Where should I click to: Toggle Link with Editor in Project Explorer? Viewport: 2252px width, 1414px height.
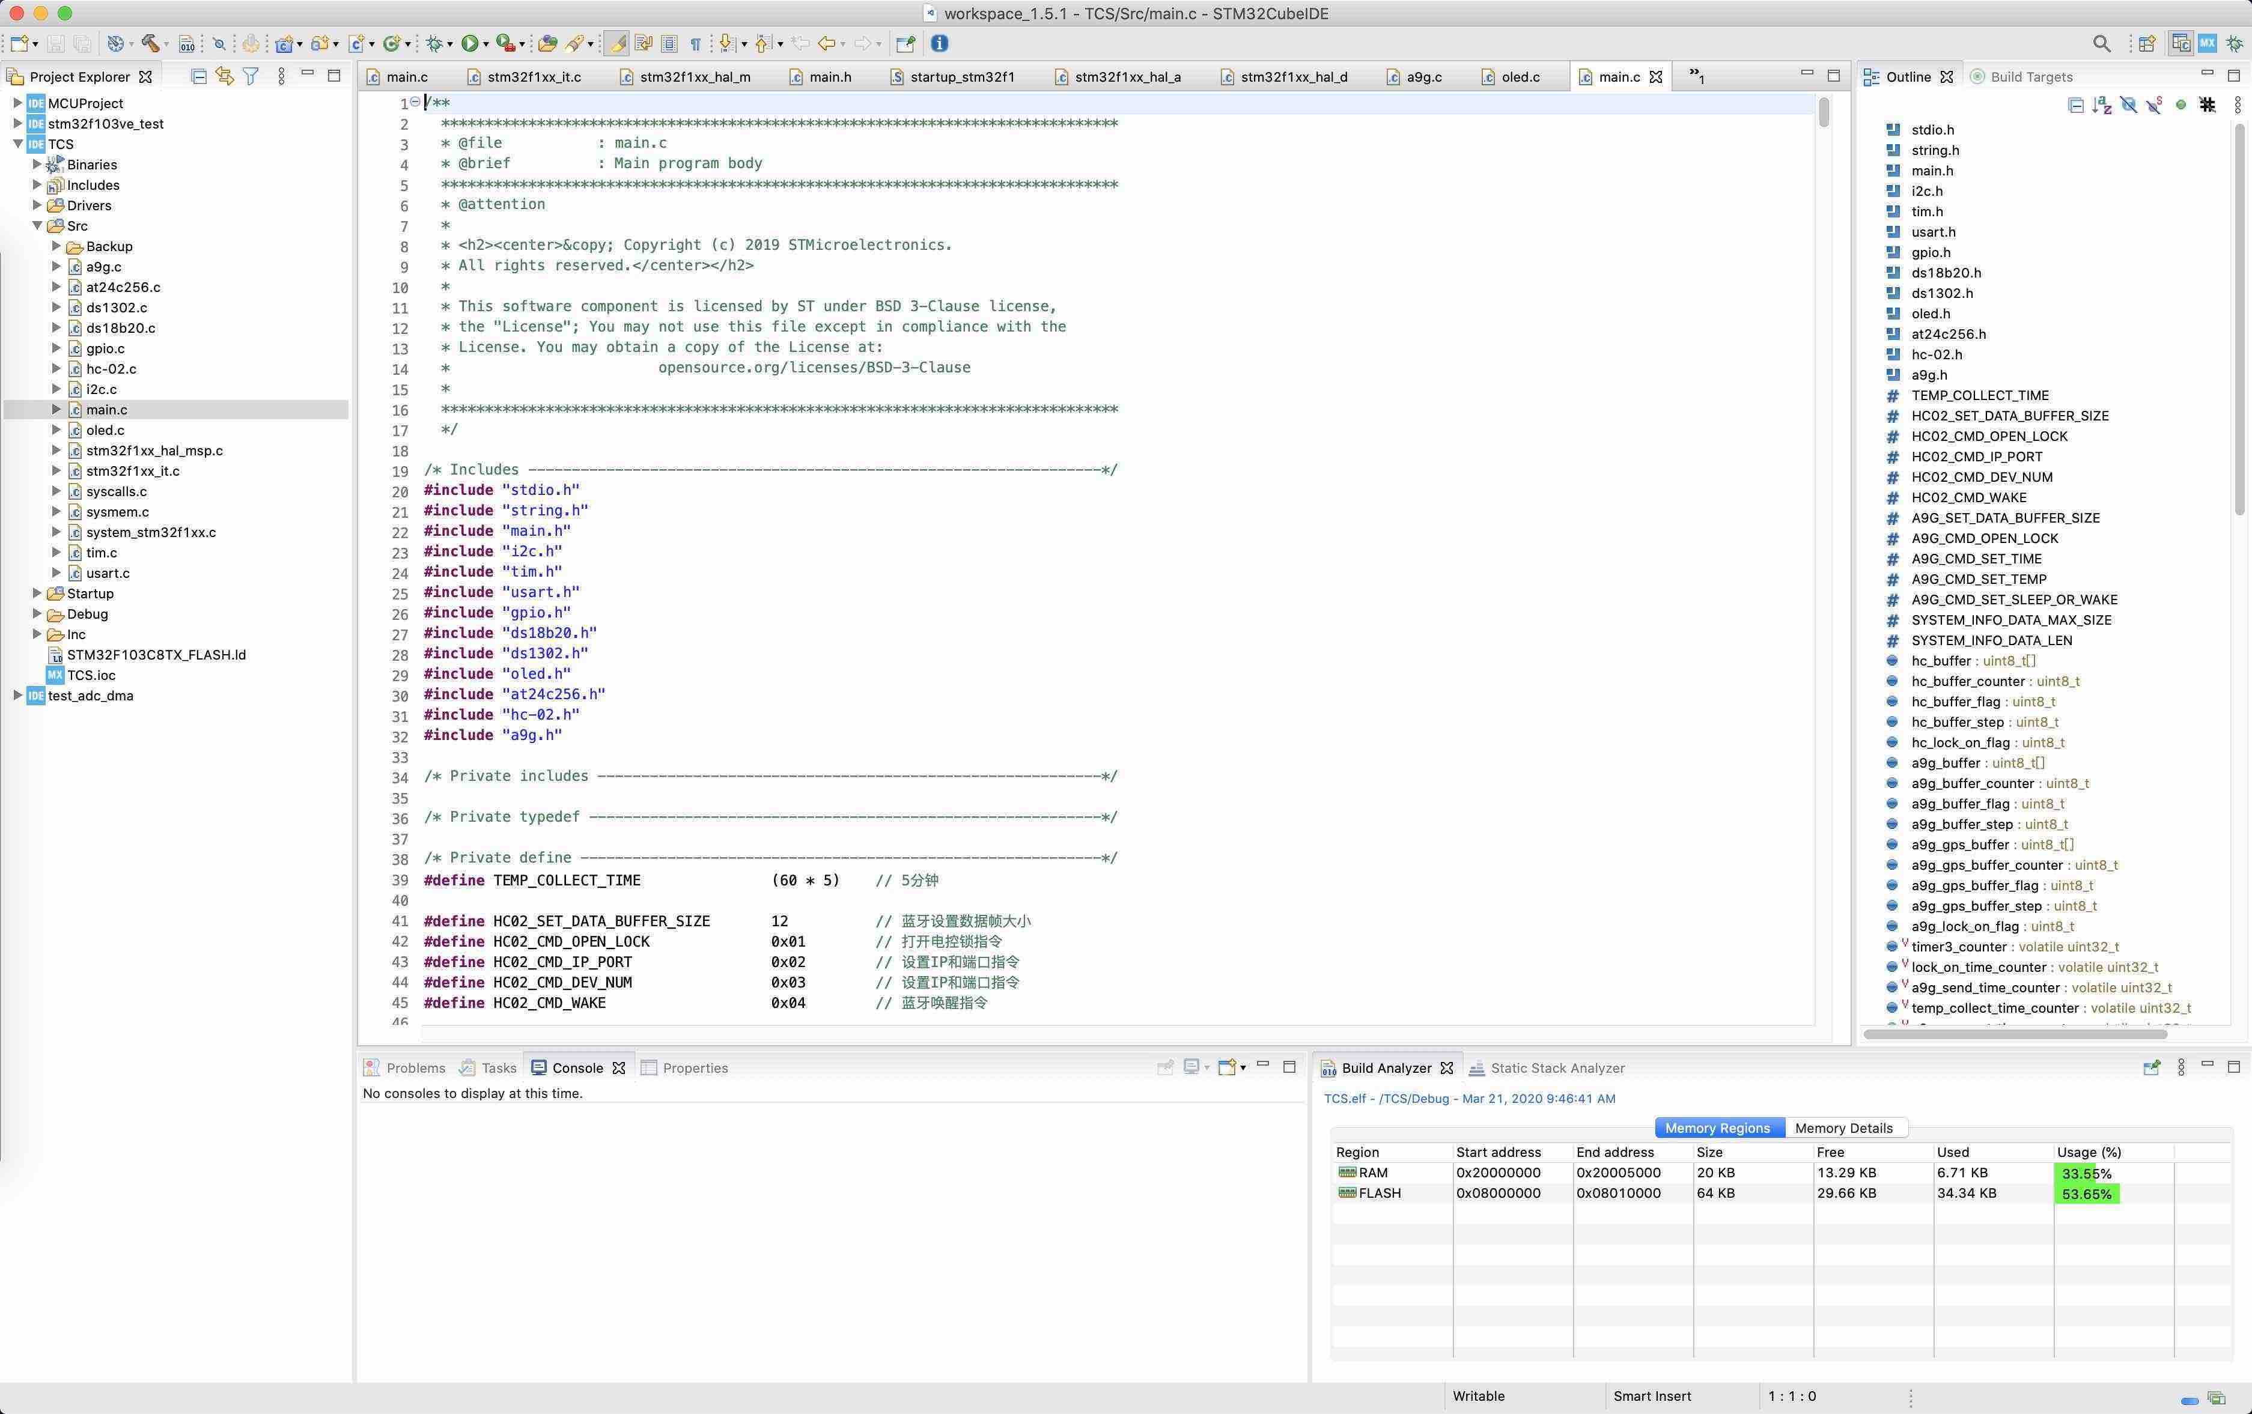(x=225, y=77)
